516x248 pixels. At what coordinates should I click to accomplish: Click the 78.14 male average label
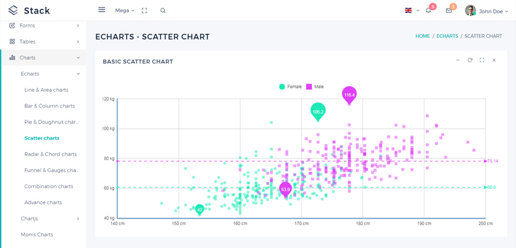(493, 161)
